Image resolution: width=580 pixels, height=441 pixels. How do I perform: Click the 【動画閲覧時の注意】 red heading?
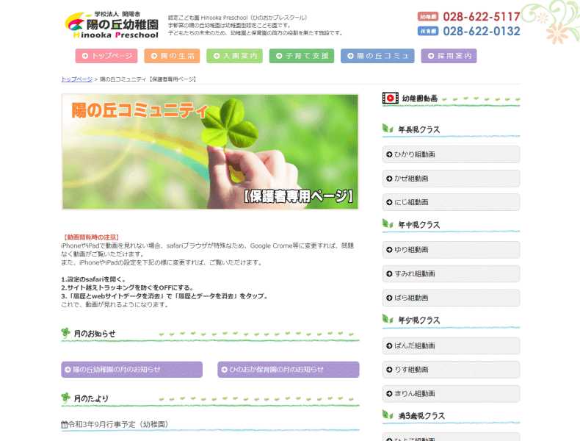click(90, 237)
